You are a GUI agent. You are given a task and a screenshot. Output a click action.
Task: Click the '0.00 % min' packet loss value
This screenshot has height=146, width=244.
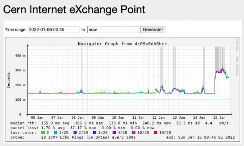pyautogui.click(x=113, y=128)
